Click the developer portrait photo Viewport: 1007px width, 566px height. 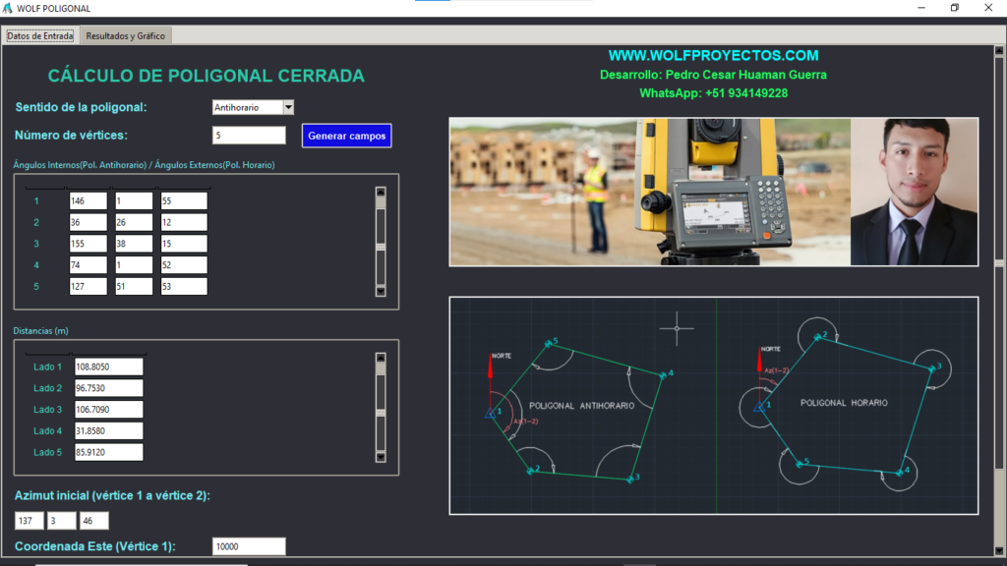[x=914, y=192]
